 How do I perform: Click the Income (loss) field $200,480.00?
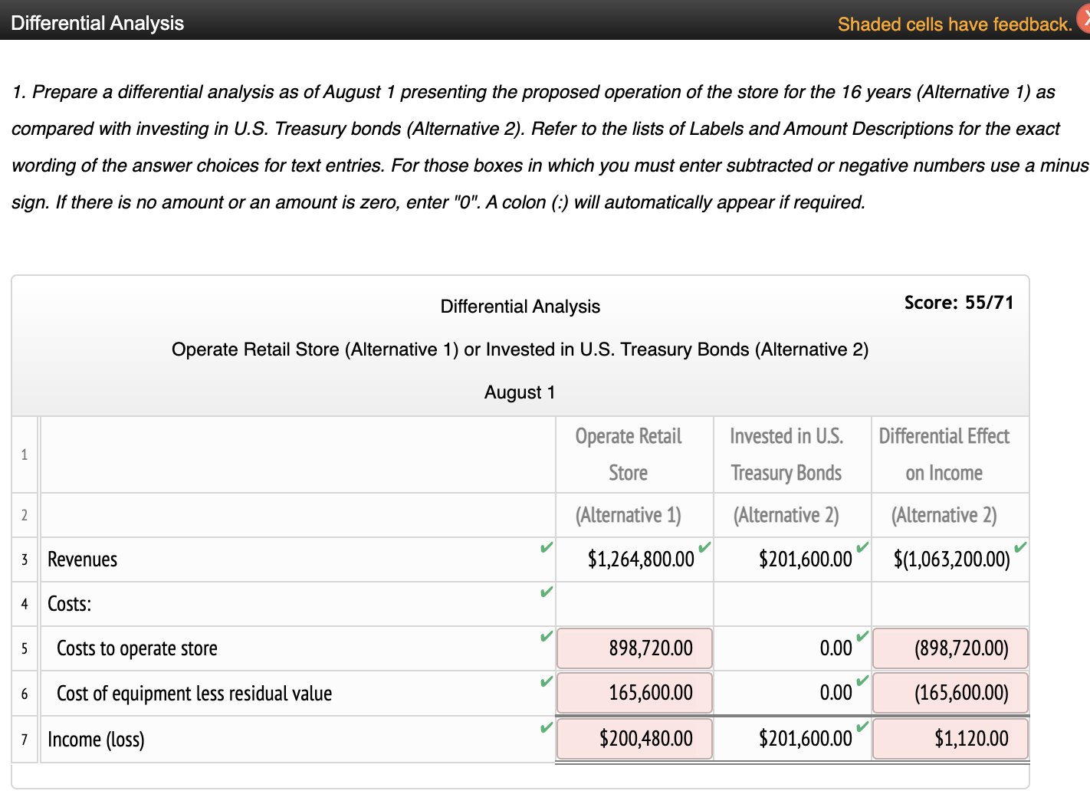[x=635, y=739]
